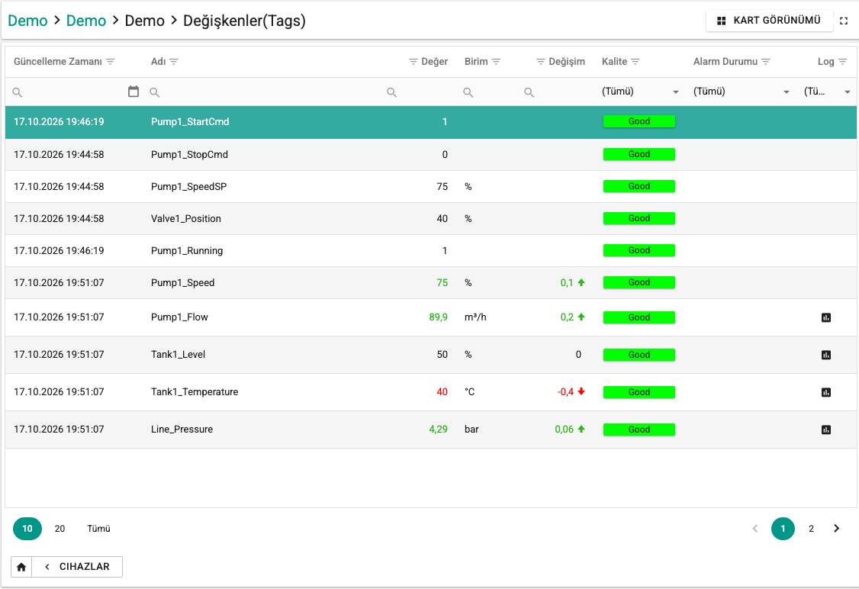The image size is (859, 589).
Task: Open filter menu for Değer column
Action: [413, 61]
